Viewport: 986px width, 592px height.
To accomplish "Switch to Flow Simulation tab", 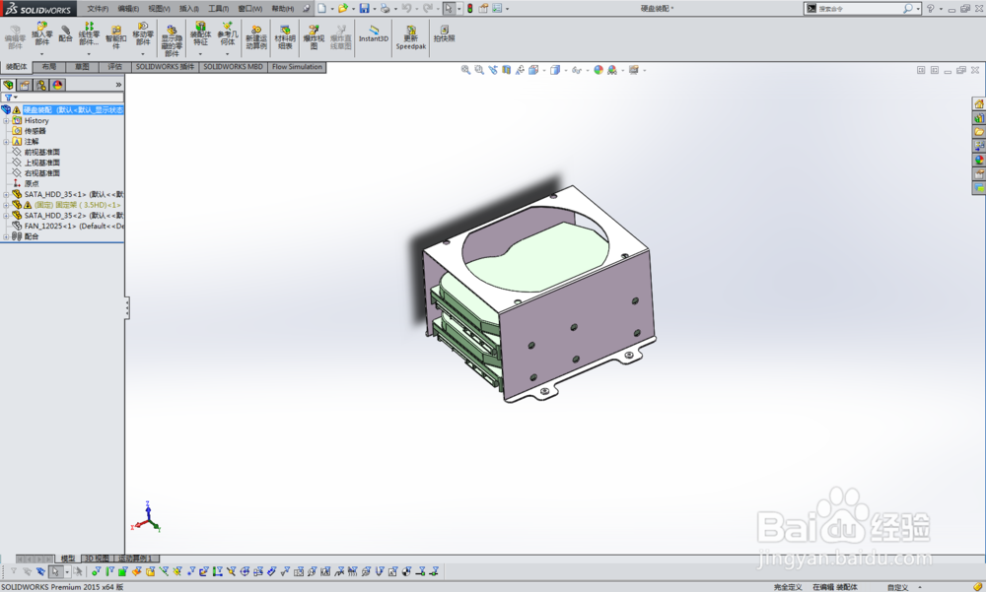I will click(298, 67).
